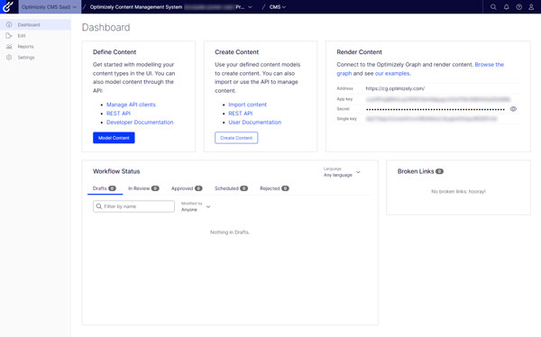Click the Broken Links count badge
The image size is (541, 337).
point(439,171)
